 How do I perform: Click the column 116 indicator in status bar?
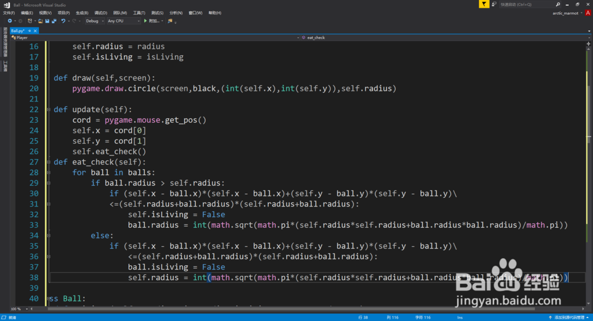point(393,317)
